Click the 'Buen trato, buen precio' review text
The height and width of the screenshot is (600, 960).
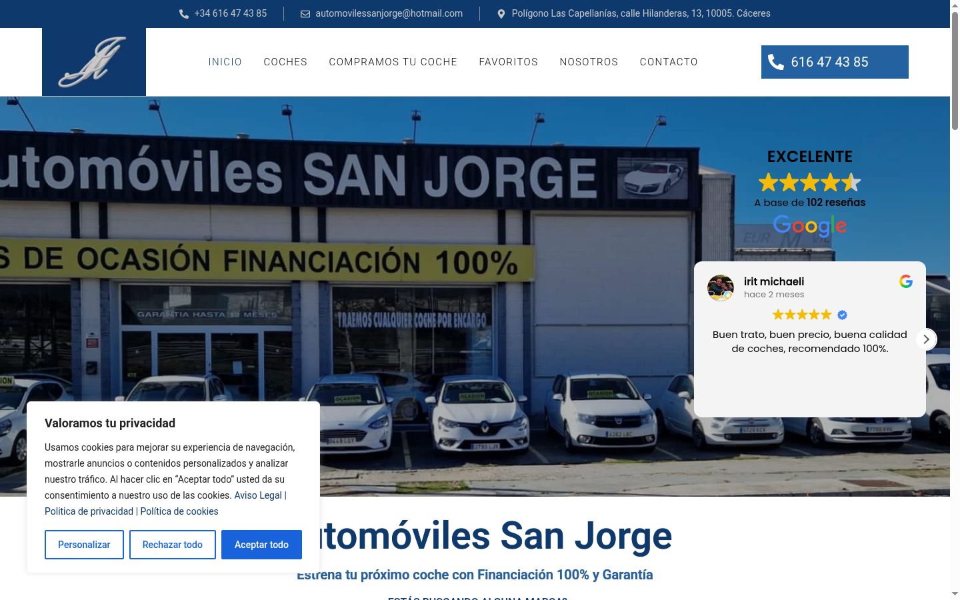coord(810,341)
